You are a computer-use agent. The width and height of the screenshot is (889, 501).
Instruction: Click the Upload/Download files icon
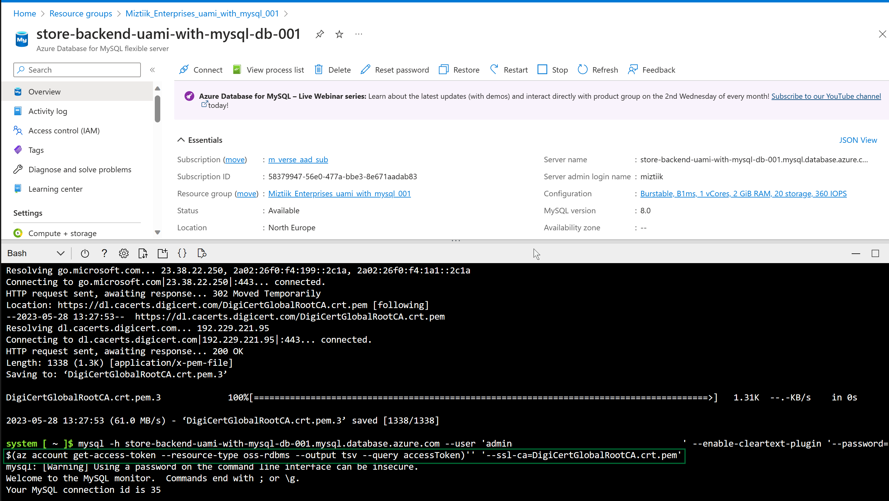(x=143, y=253)
